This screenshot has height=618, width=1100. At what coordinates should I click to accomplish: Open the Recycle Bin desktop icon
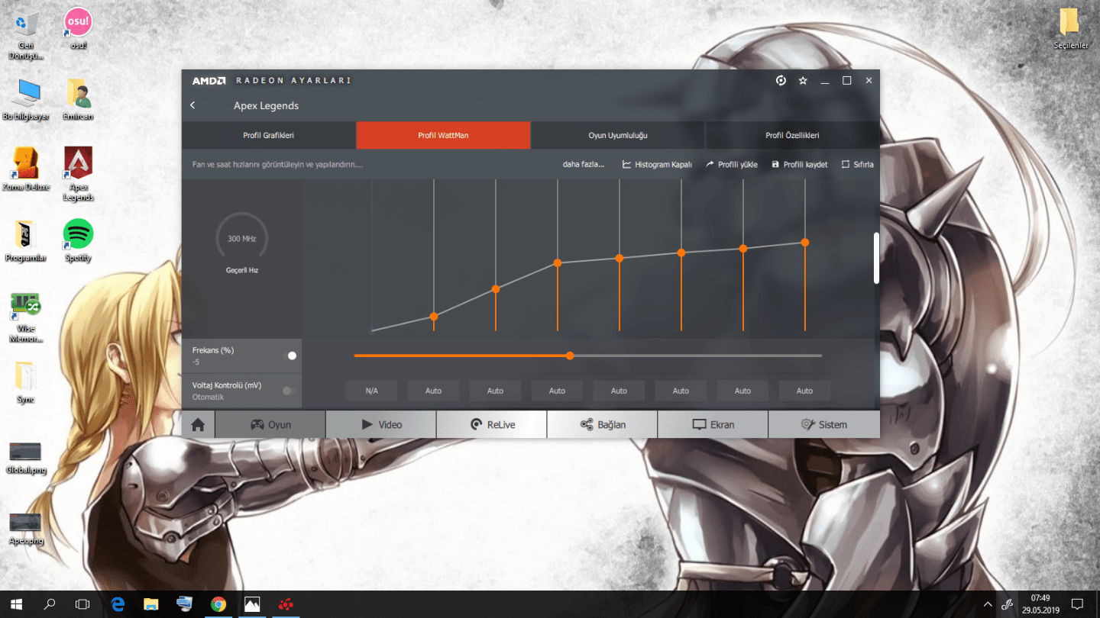26,35
